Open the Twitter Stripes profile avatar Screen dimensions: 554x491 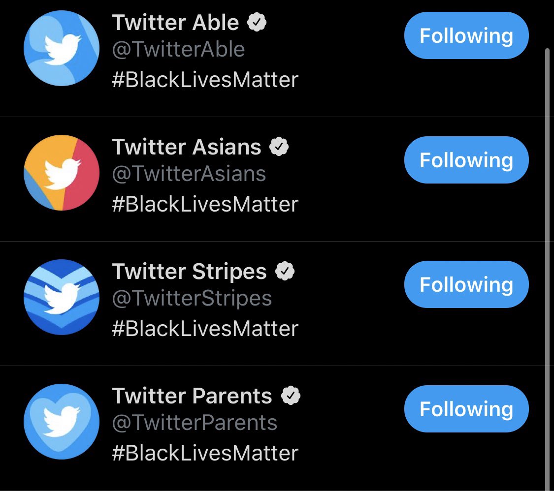tap(62, 297)
